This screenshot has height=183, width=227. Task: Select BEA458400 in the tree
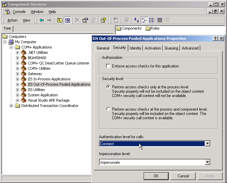(x=37, y=58)
